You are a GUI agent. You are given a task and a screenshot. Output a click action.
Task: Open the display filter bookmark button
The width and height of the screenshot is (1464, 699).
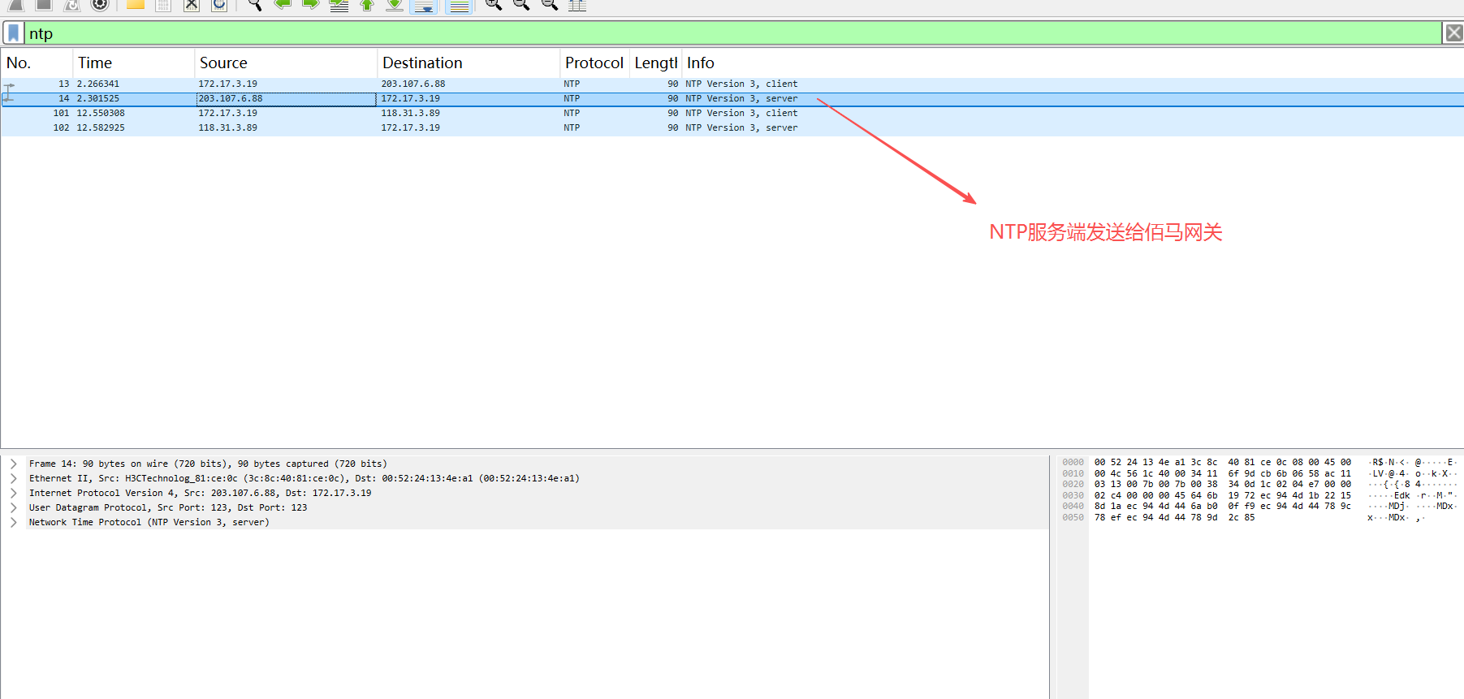pyautogui.click(x=14, y=33)
